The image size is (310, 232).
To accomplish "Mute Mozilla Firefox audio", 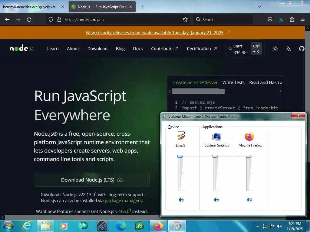I will (x=249, y=200).
